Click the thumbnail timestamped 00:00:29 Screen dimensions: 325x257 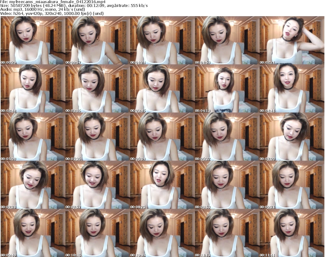[33, 41]
